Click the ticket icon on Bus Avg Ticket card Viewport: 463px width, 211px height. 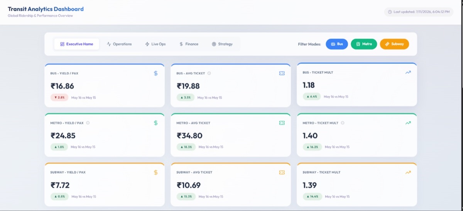[282, 73]
